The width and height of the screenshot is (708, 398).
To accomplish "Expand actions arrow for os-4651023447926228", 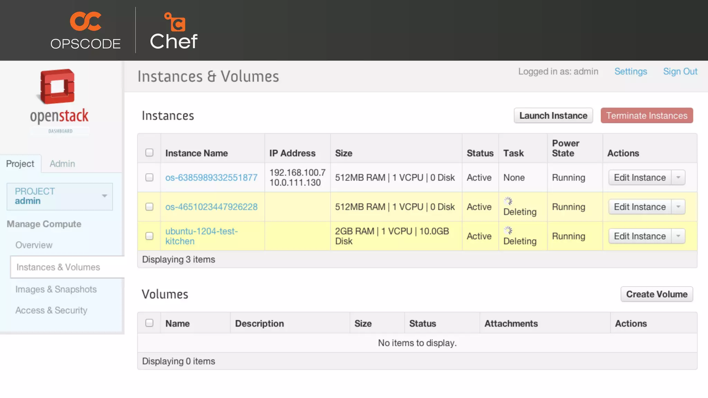I will pyautogui.click(x=678, y=207).
